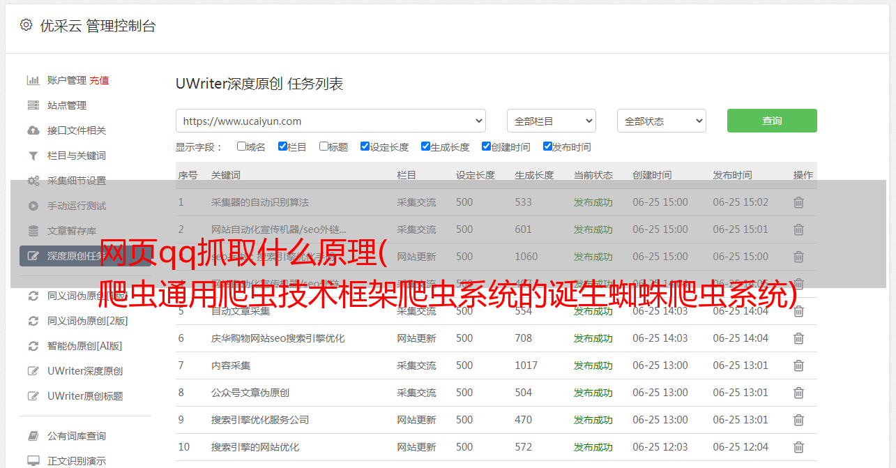Click the 优采云 管理控制台 title
This screenshot has width=896, height=468.
pos(98,26)
